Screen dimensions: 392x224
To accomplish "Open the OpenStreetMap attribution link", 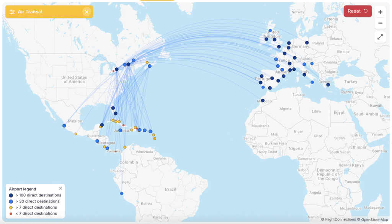I will pyautogui.click(x=375, y=219).
